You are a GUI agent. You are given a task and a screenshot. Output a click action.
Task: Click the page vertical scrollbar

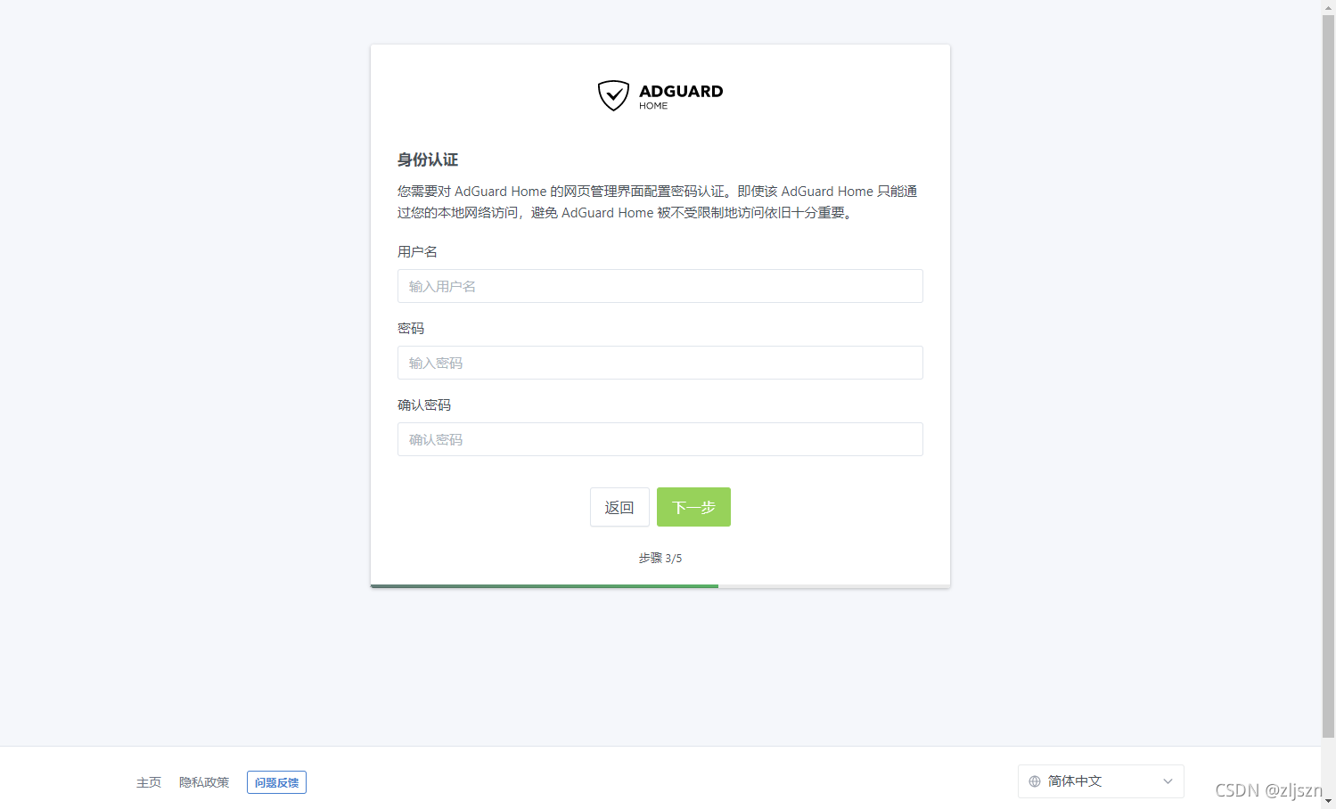[1328, 374]
